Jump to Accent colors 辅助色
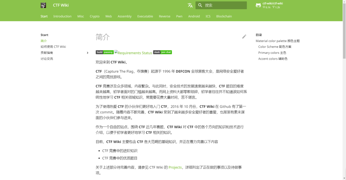Image resolution: width=346 pixels, height=180 pixels. coord(273,59)
